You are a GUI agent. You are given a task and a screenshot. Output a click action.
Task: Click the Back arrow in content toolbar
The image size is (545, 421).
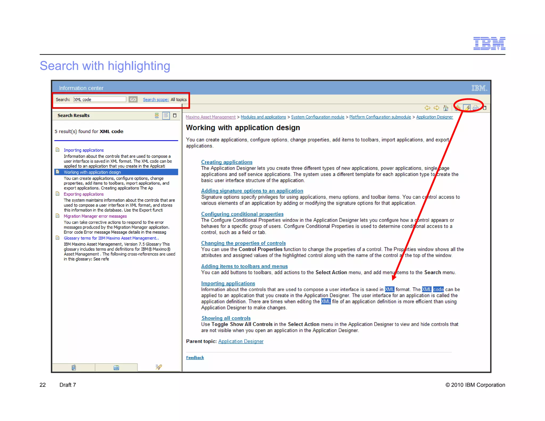tap(427, 108)
